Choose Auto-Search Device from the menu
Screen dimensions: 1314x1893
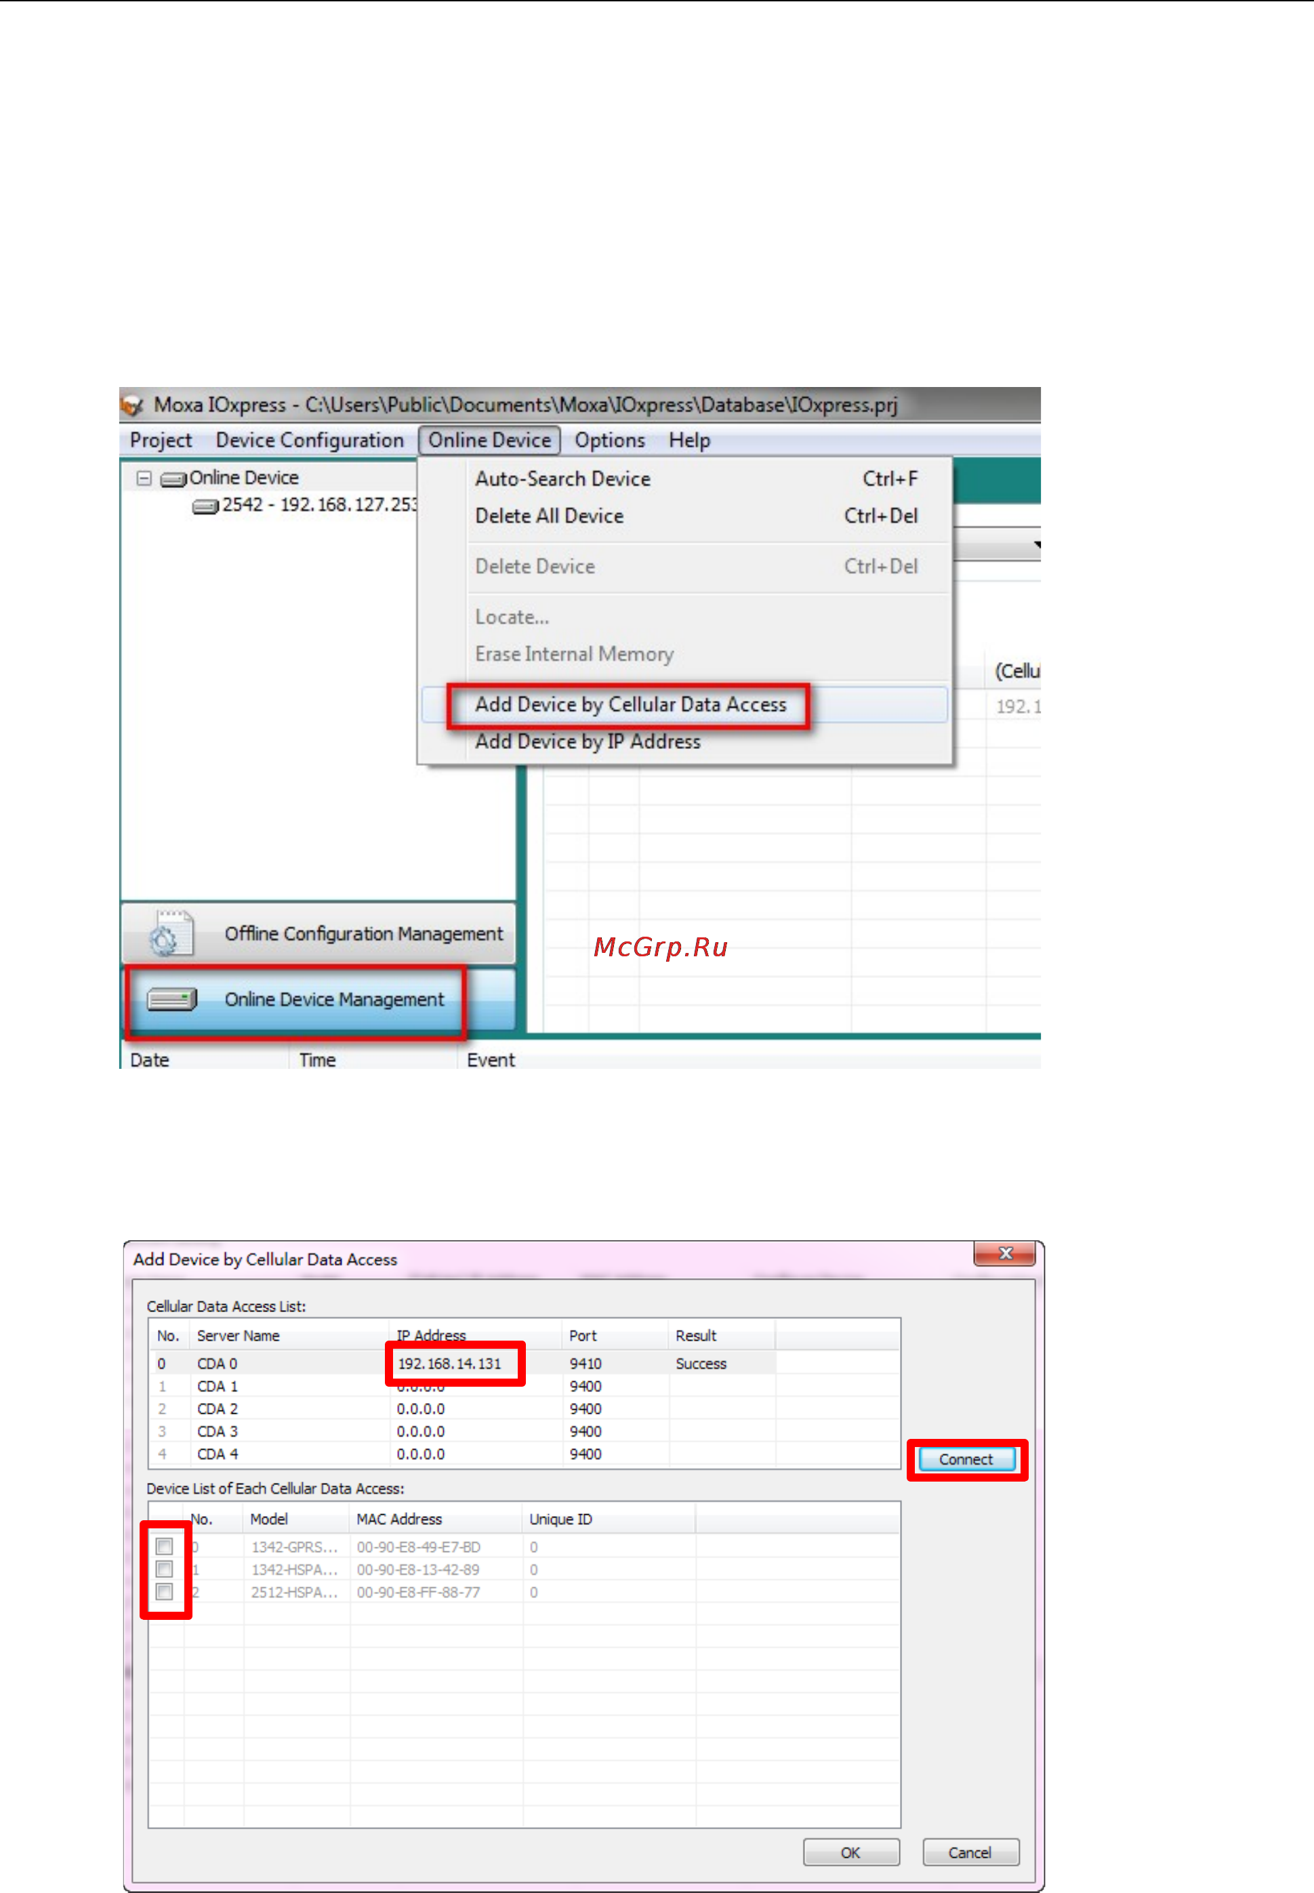click(x=685, y=479)
